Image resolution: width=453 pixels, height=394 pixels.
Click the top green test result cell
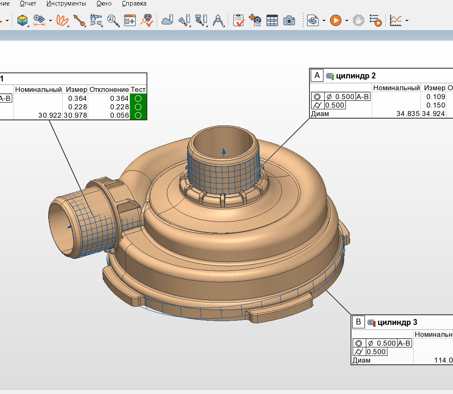click(x=138, y=98)
